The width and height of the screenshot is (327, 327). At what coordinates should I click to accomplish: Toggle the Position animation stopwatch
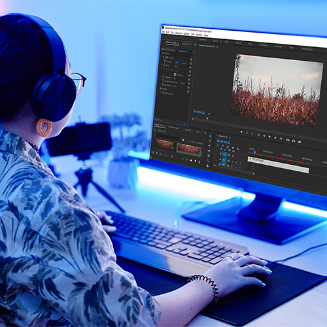pyautogui.click(x=165, y=61)
